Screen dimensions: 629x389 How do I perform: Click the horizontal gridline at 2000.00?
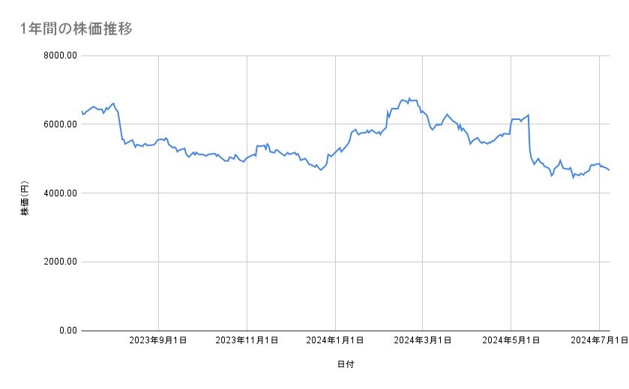(300, 262)
